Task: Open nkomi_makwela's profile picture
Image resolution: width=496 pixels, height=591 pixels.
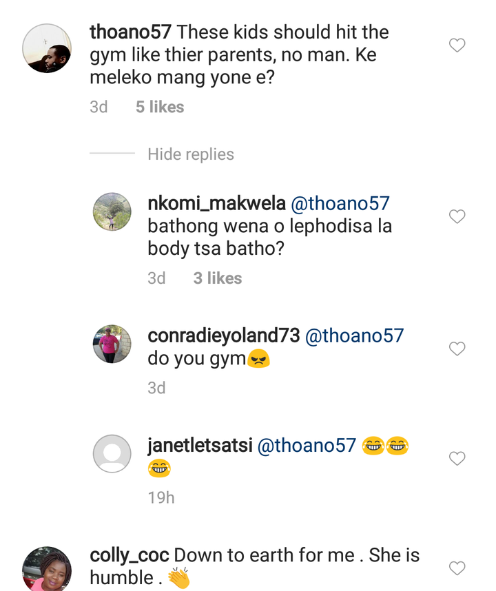Action: [x=112, y=211]
